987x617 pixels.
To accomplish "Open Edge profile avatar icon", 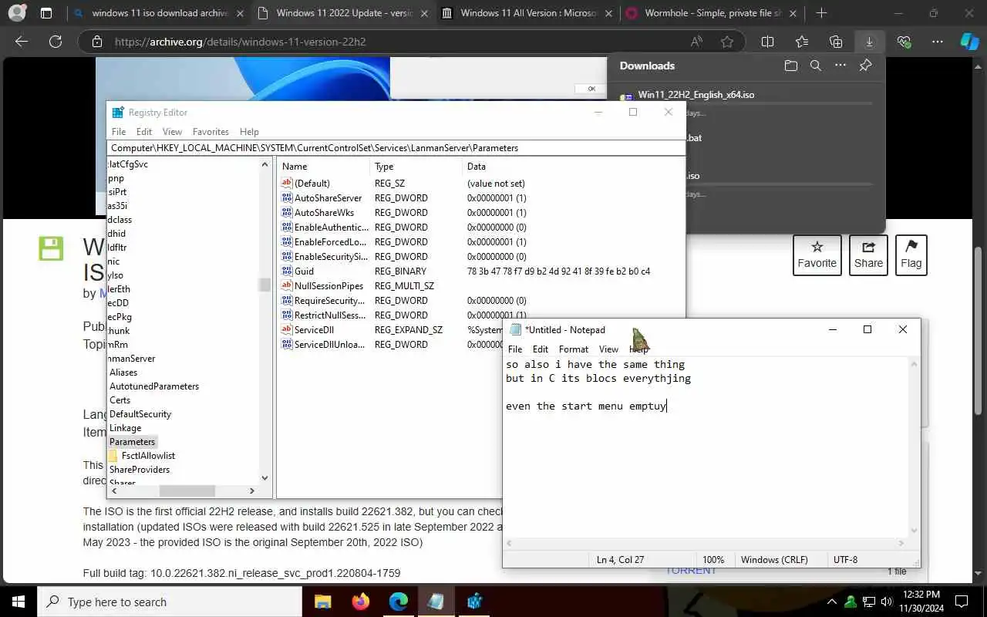I will tap(16, 13).
